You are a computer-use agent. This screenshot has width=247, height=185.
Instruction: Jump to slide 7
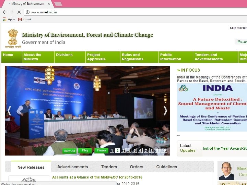tap(146, 150)
